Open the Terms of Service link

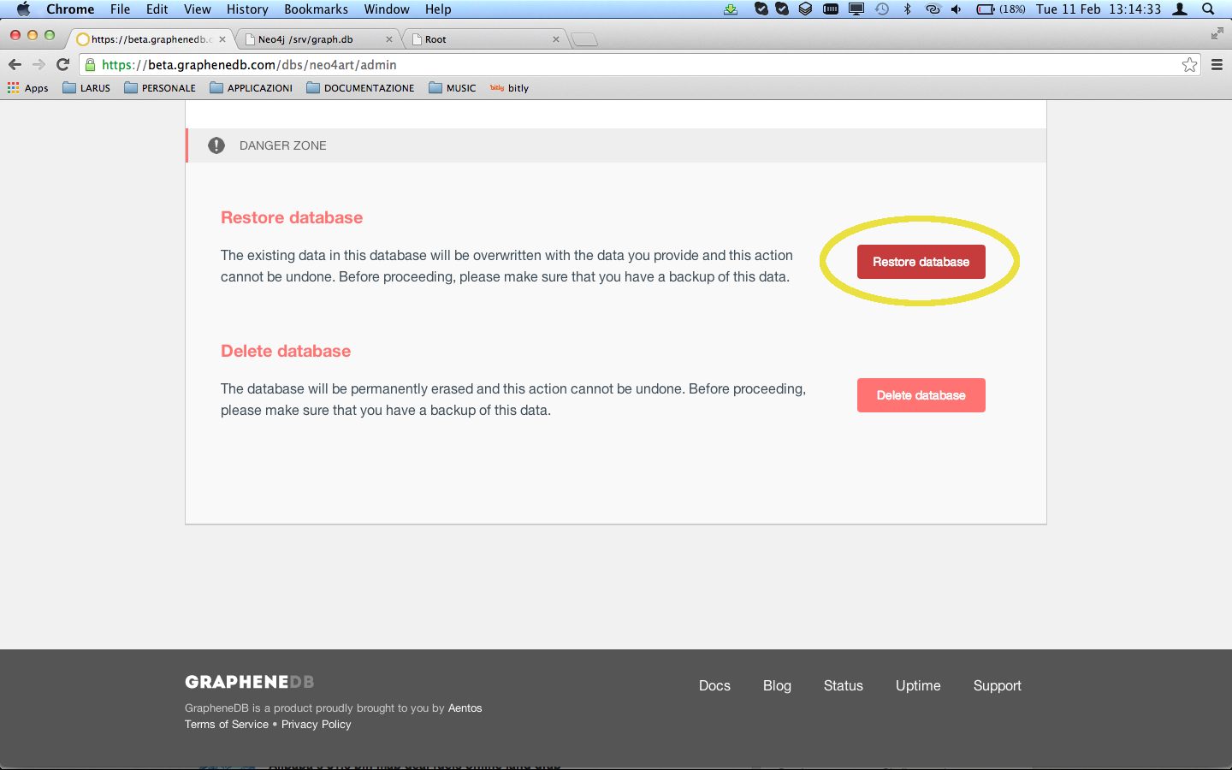[227, 724]
